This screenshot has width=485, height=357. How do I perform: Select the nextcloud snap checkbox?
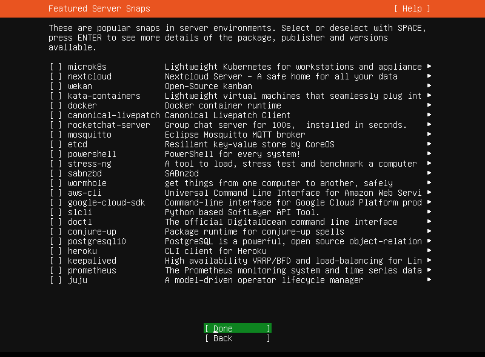point(56,76)
